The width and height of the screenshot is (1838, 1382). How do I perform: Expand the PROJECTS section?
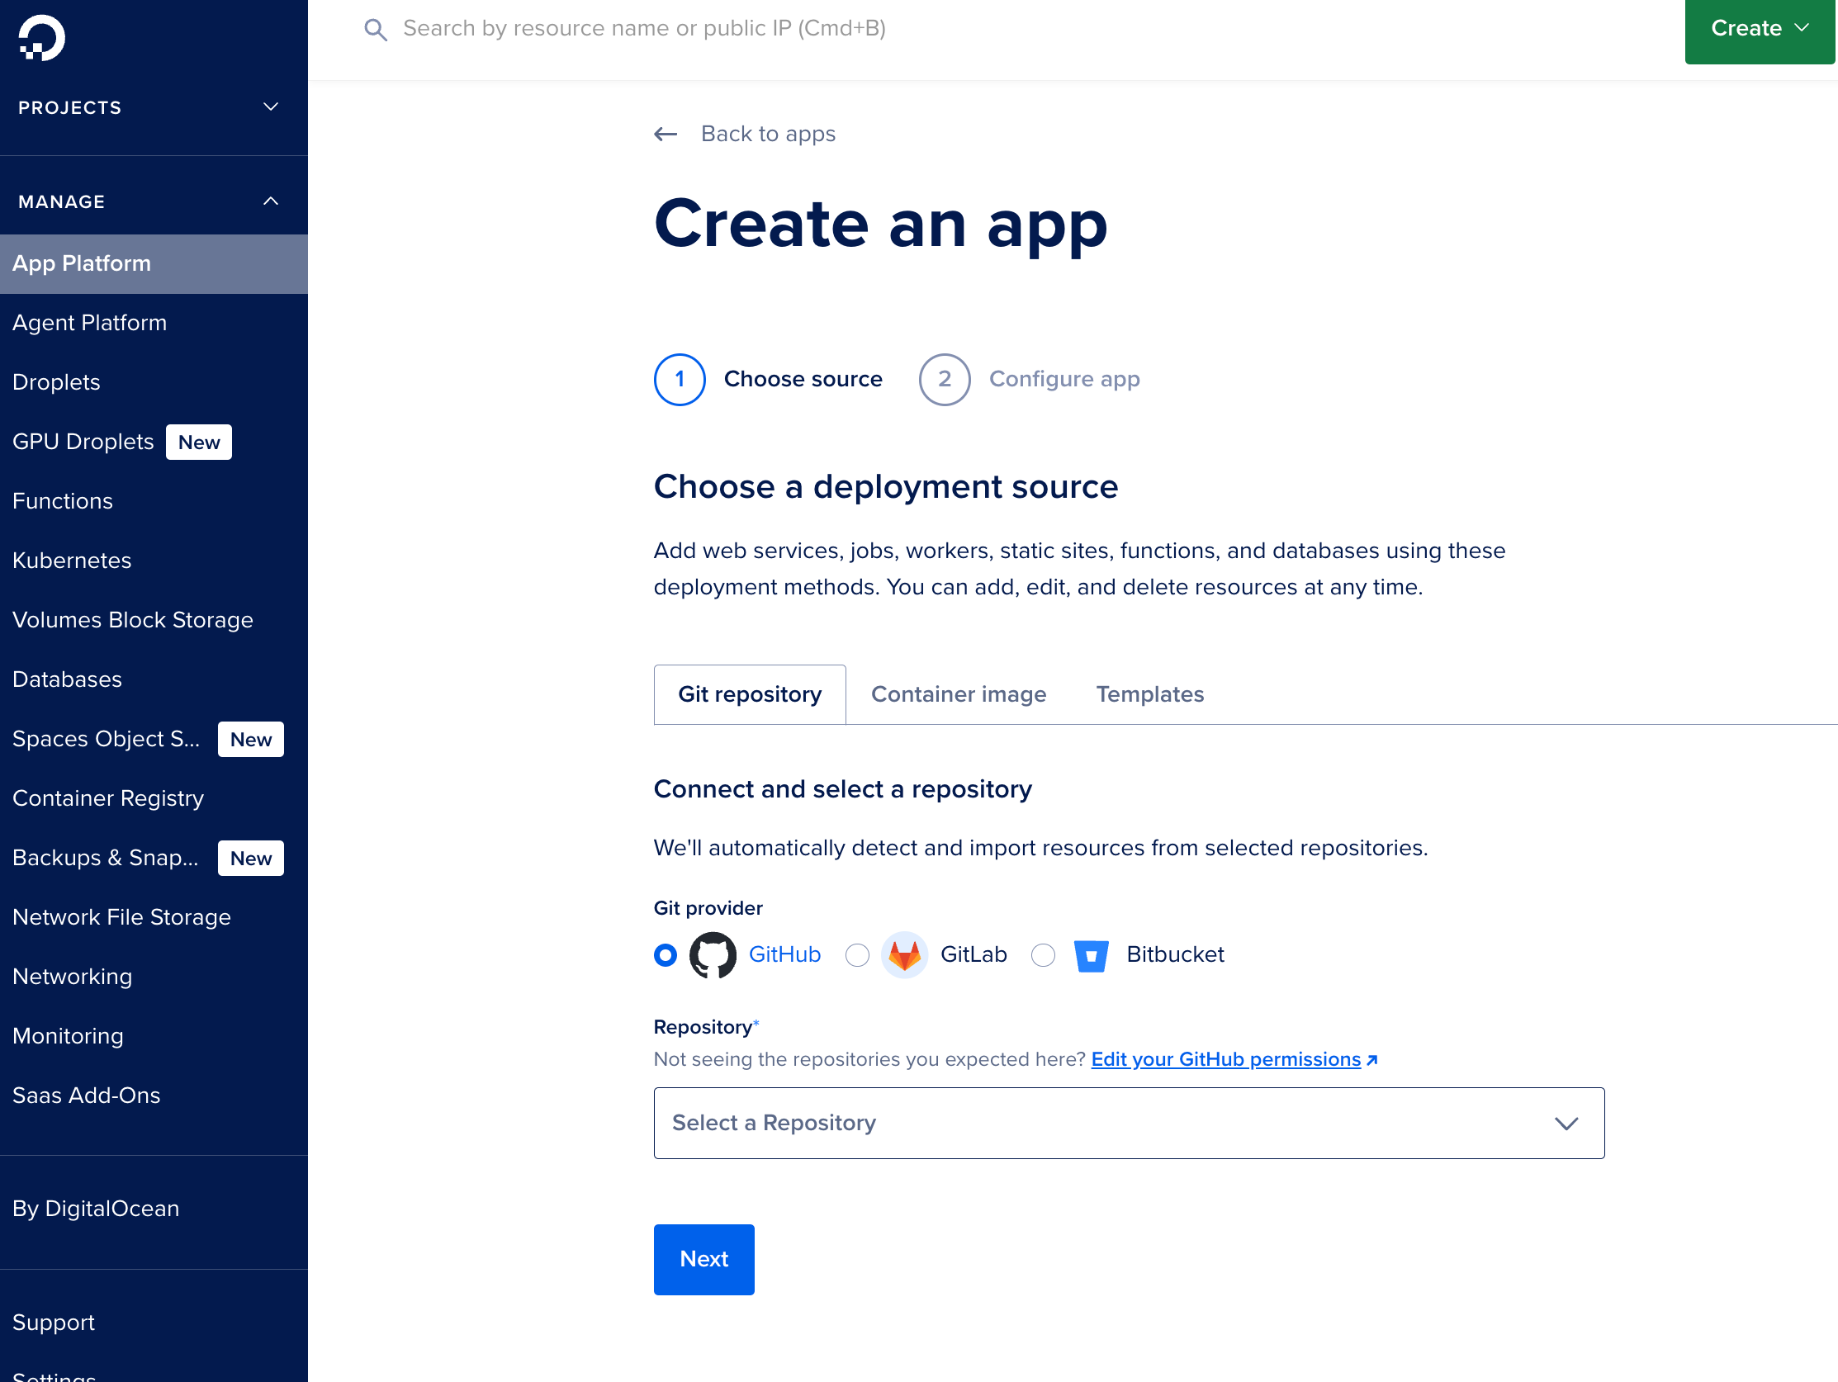point(270,106)
